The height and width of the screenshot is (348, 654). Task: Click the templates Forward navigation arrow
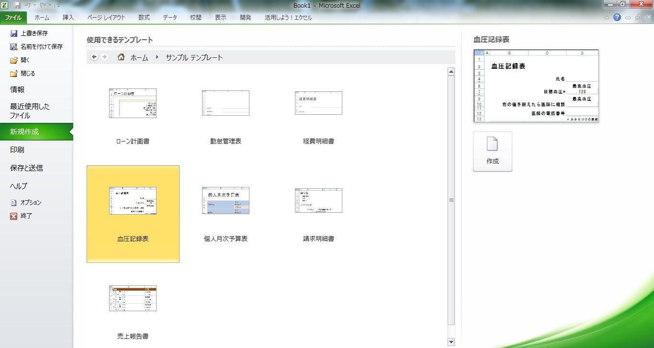104,57
